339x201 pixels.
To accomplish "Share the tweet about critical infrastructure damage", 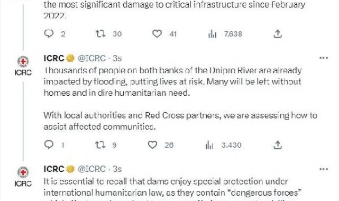I will click(x=278, y=34).
